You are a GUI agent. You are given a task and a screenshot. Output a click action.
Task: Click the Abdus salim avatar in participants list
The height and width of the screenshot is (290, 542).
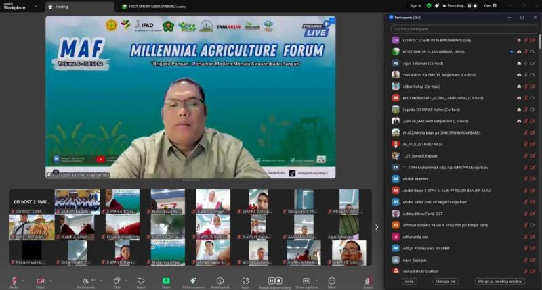point(396,202)
